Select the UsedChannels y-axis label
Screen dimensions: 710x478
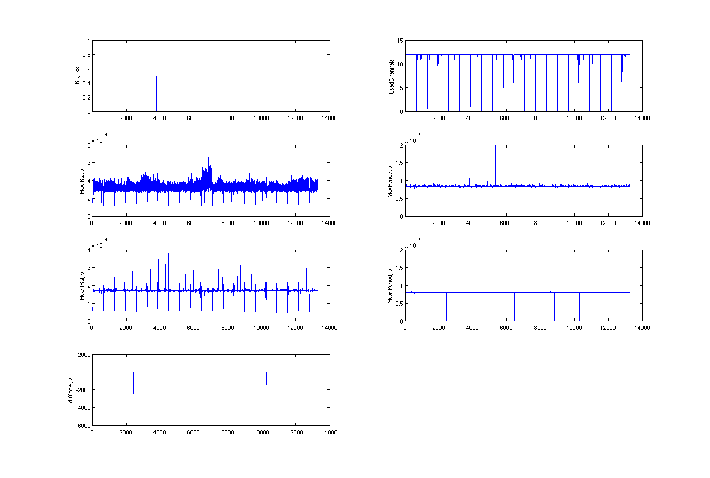point(391,76)
